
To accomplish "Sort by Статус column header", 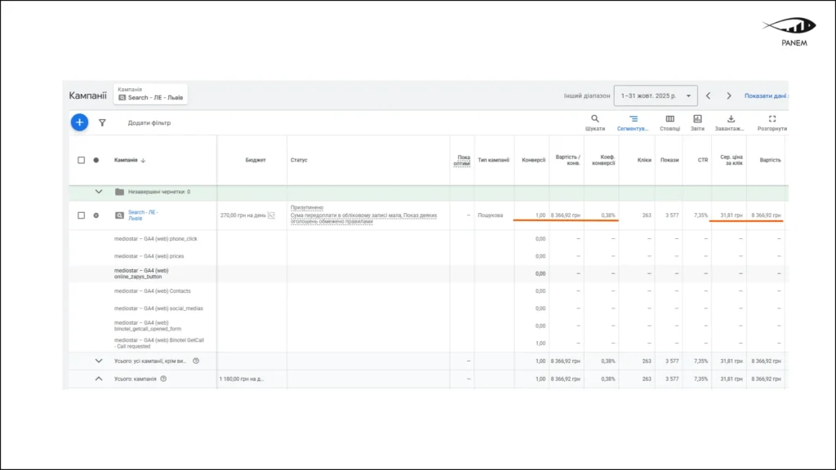I will coord(299,160).
